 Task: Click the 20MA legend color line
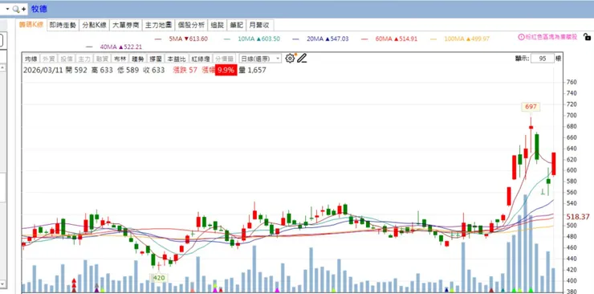pyautogui.click(x=296, y=39)
